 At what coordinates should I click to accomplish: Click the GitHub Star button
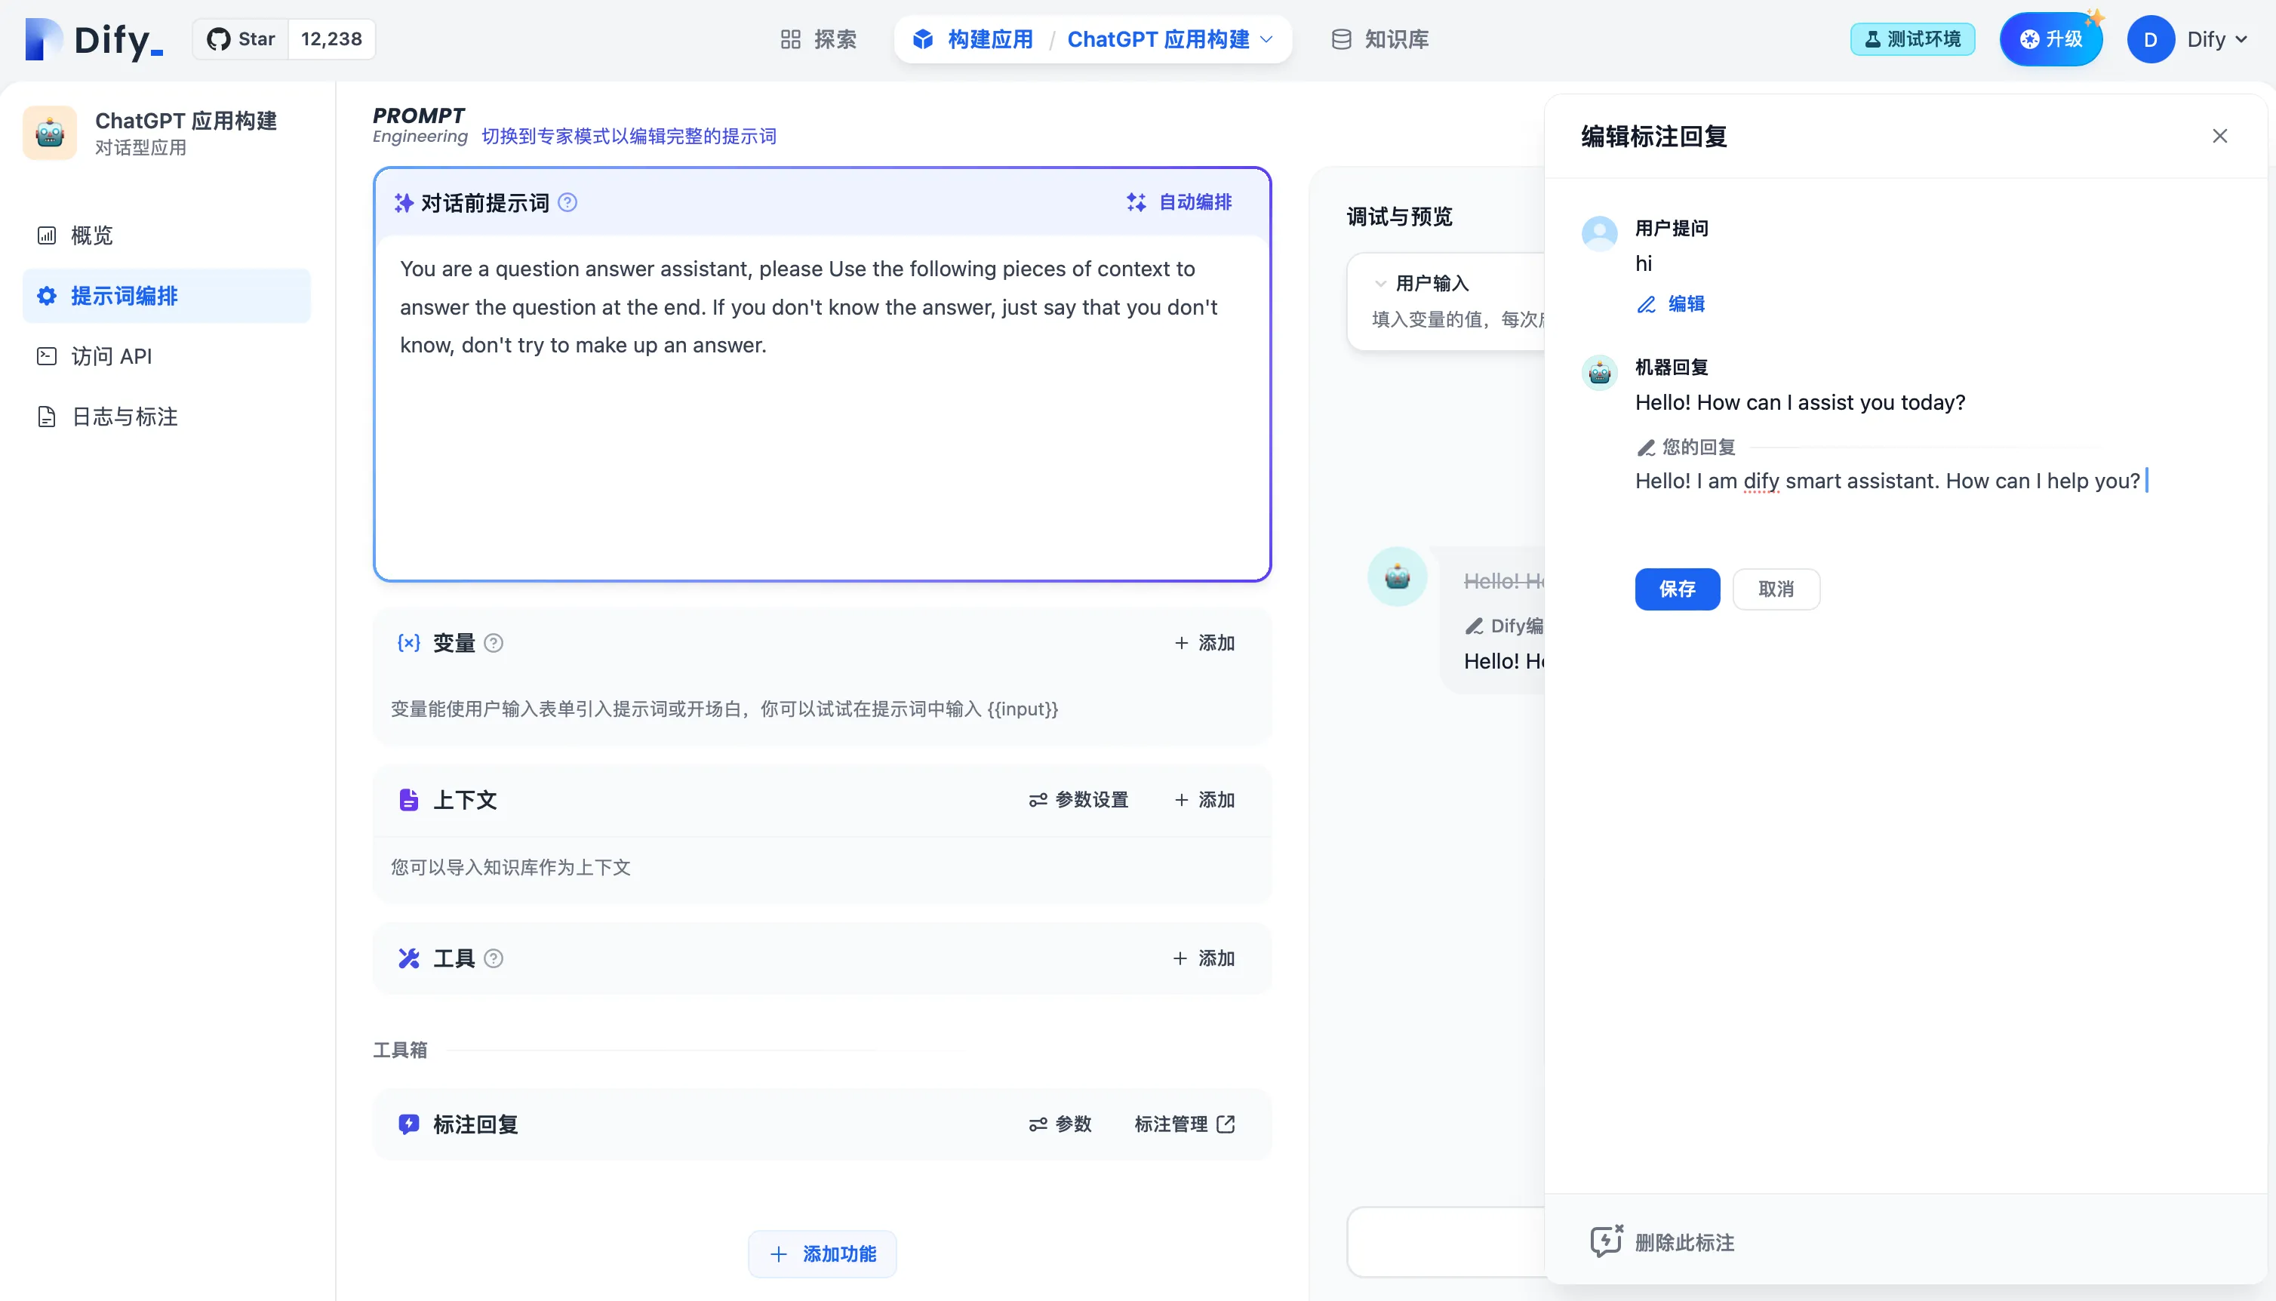tap(241, 39)
